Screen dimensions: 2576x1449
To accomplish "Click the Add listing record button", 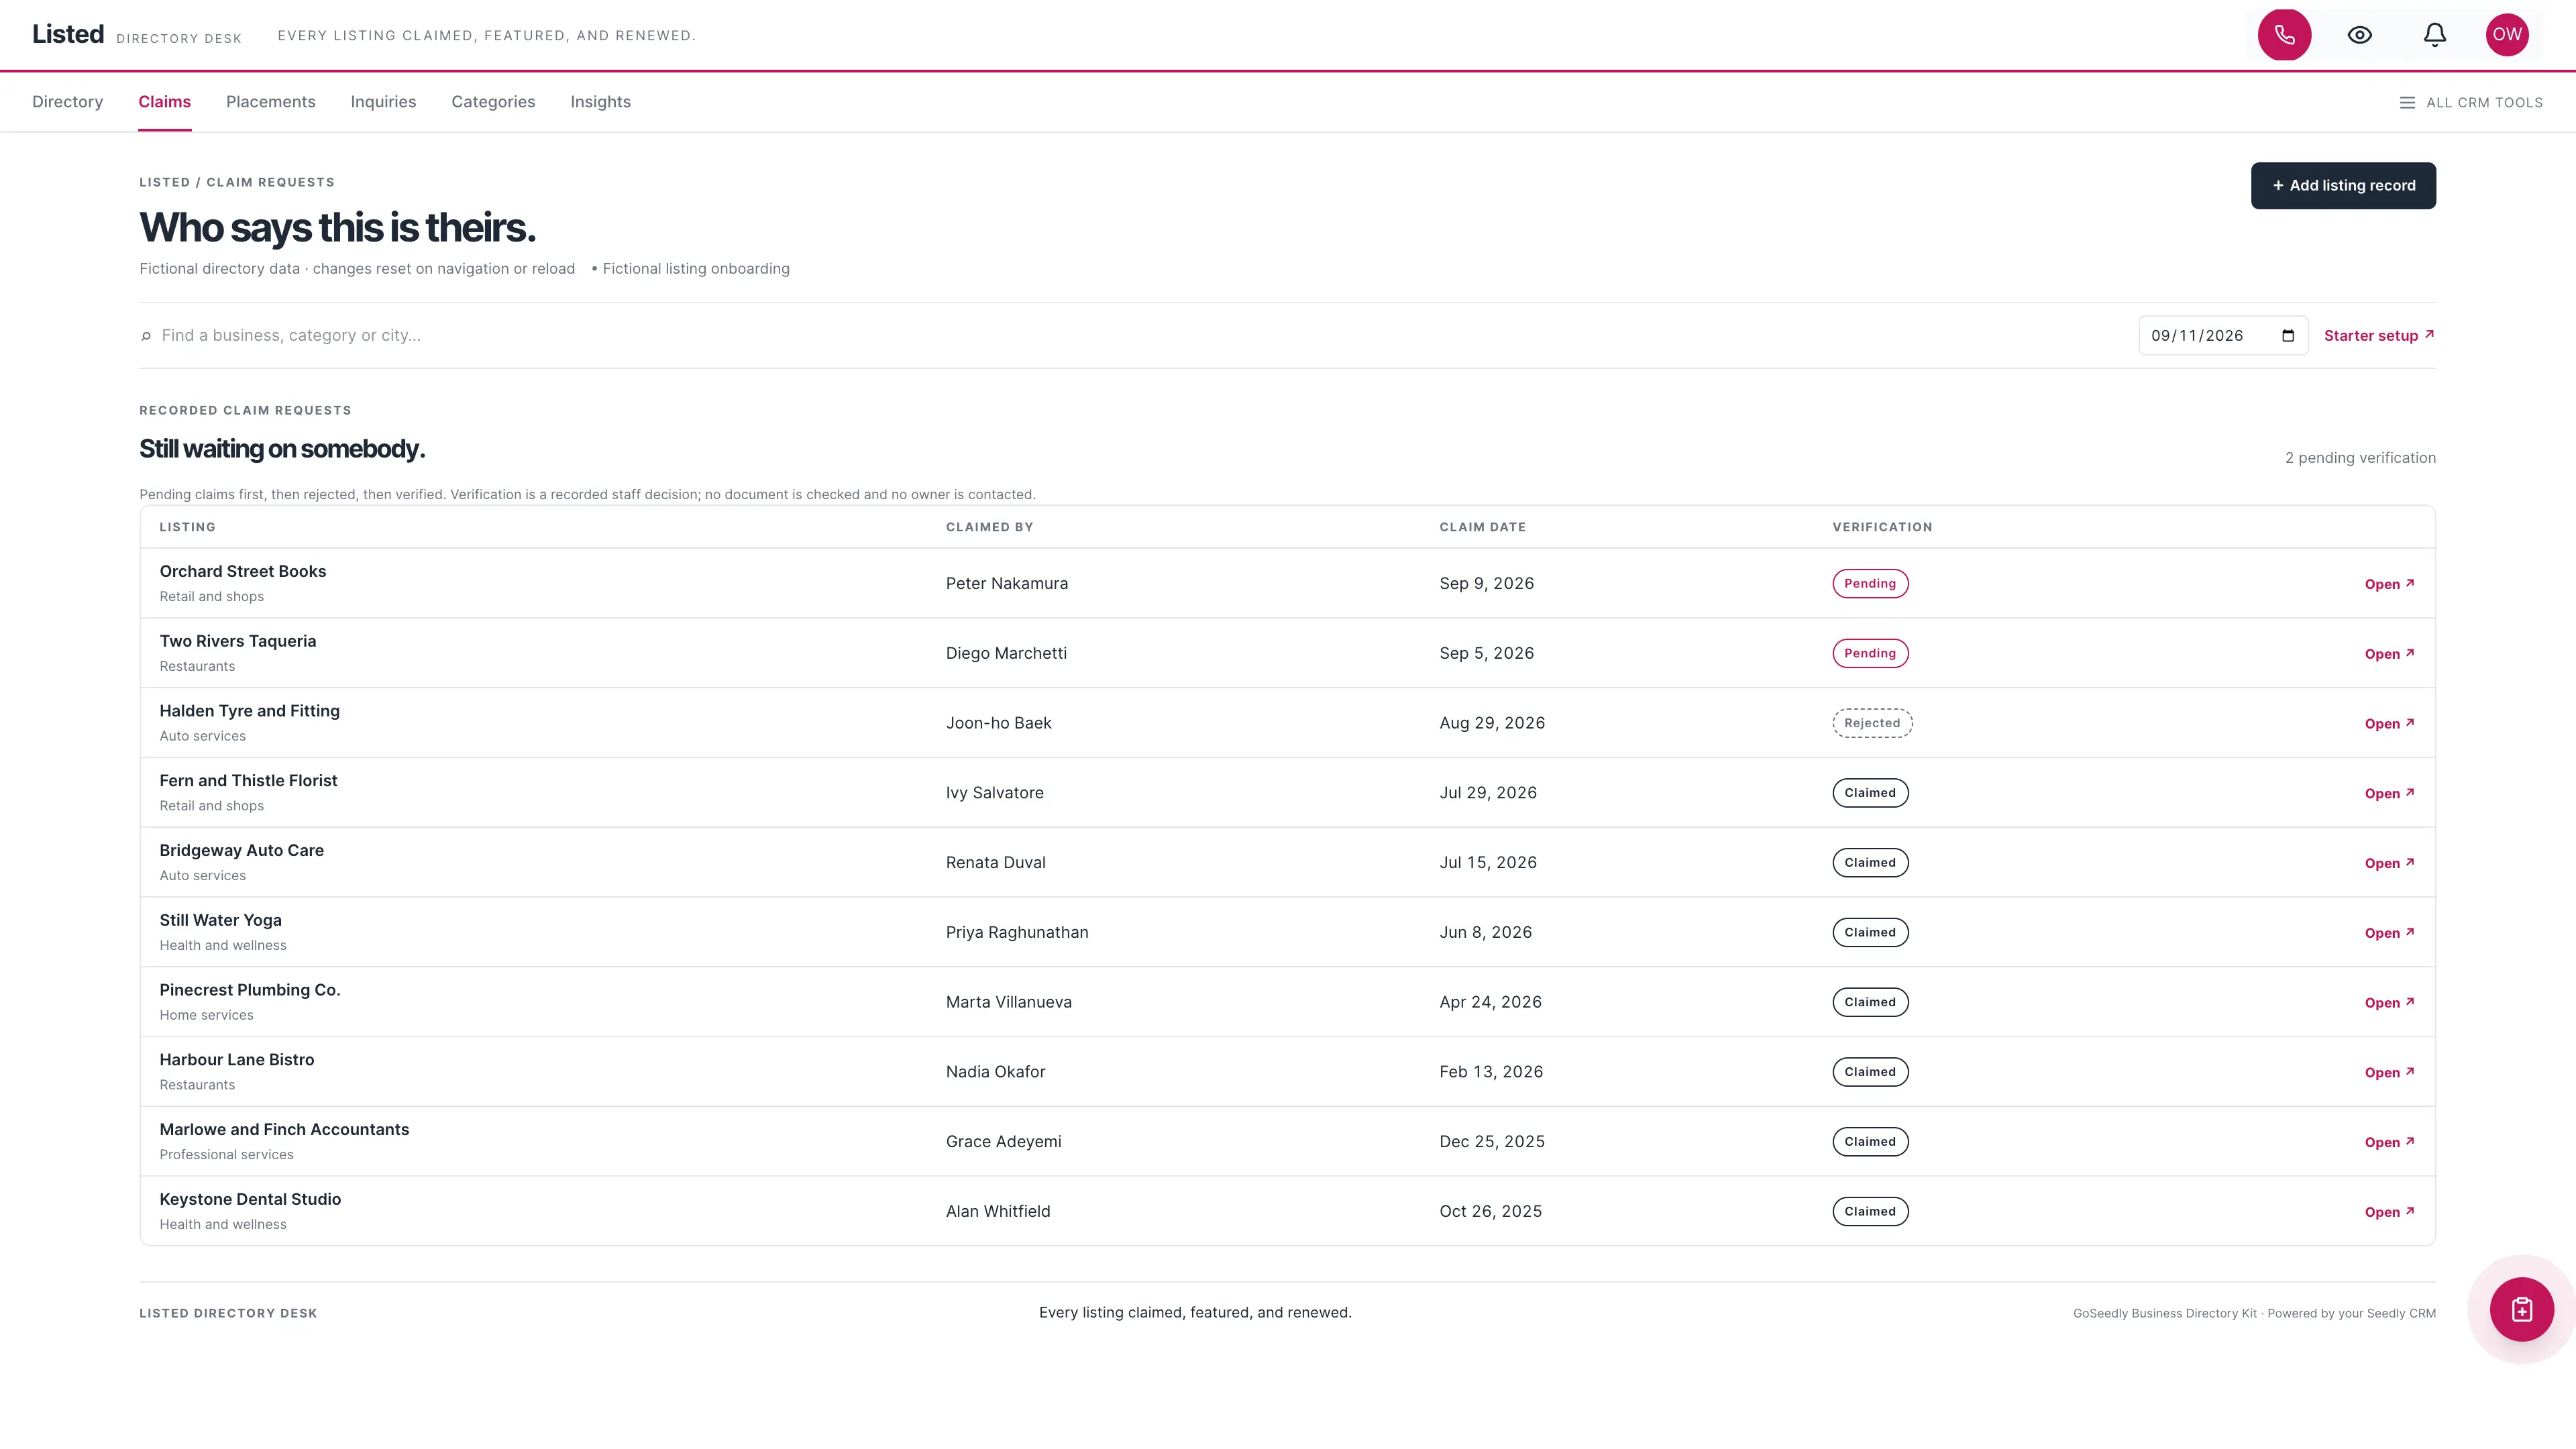I will 2342,186.
